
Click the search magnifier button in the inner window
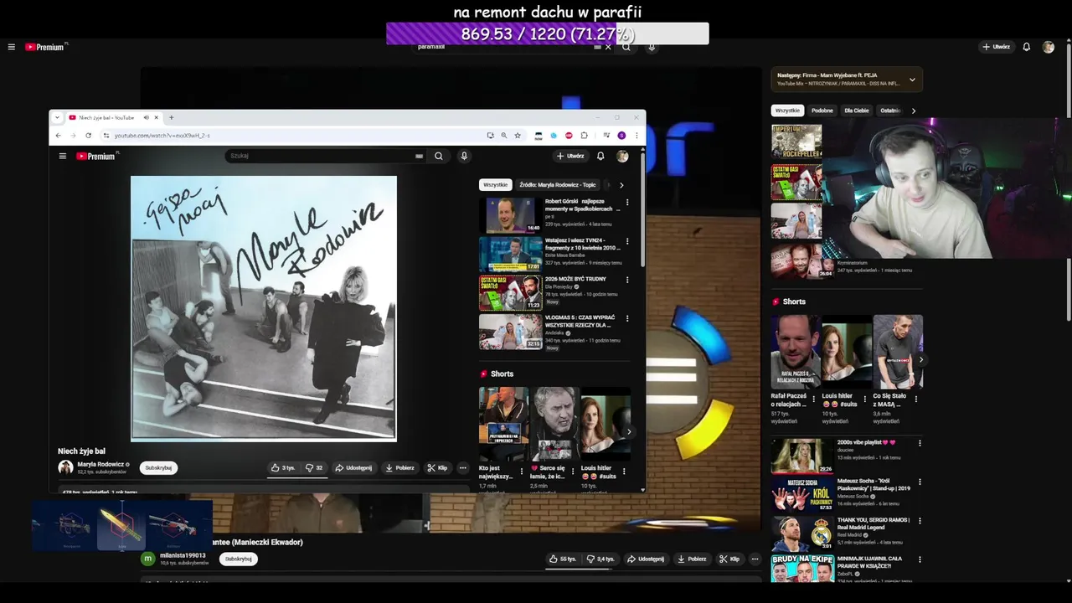point(438,156)
